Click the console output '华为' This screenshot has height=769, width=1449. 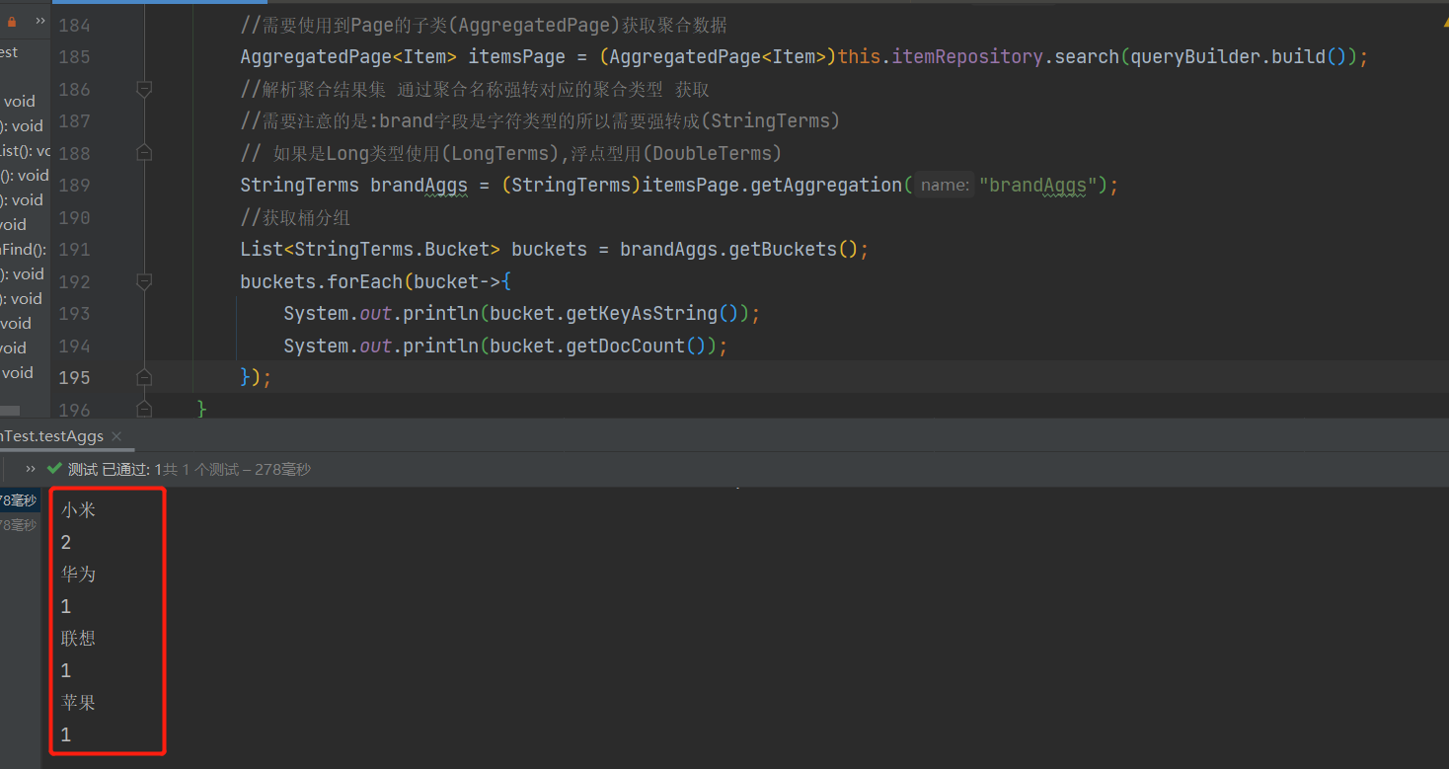tap(78, 574)
